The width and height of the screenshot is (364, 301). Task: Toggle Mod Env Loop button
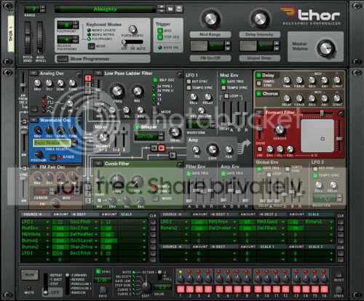coord(226,96)
